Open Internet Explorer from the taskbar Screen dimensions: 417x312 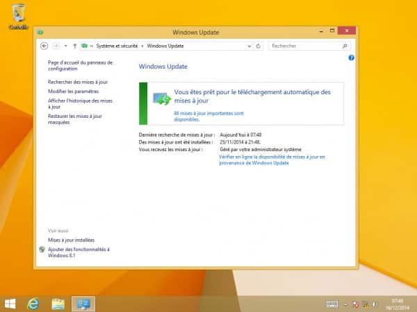[x=33, y=303]
